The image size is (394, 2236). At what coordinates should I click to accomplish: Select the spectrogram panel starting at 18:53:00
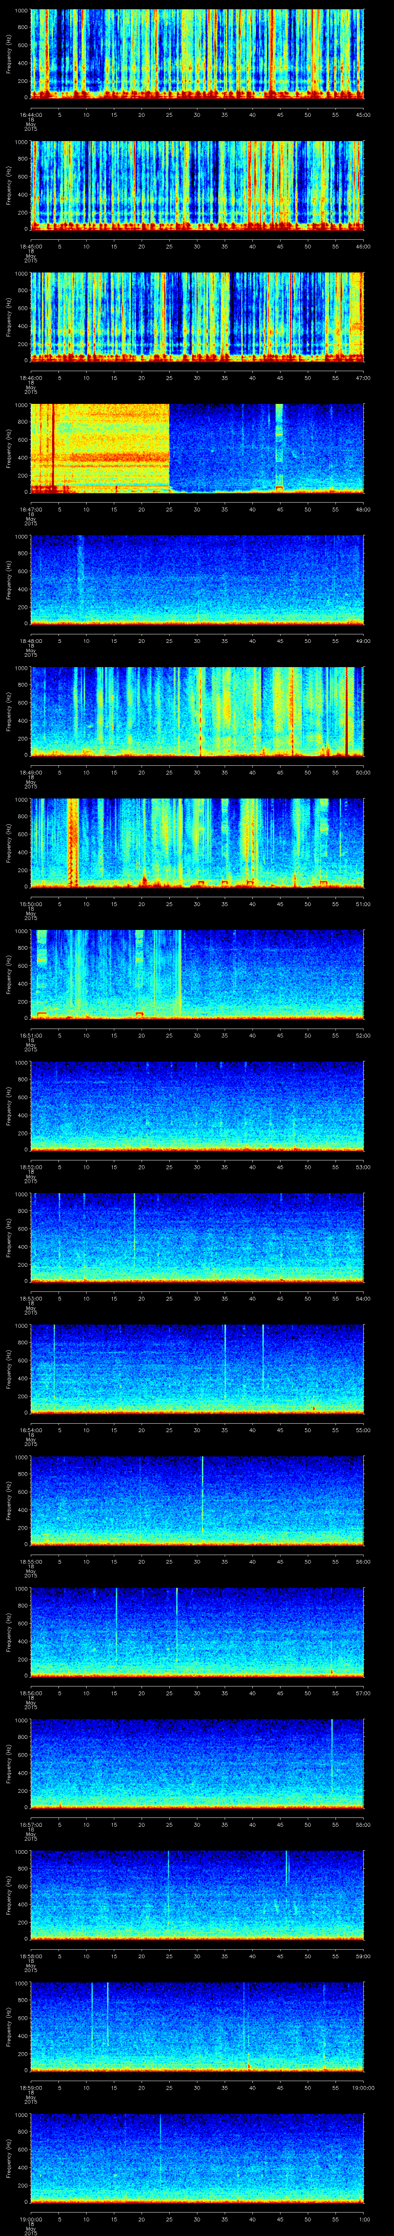pyautogui.click(x=197, y=1237)
